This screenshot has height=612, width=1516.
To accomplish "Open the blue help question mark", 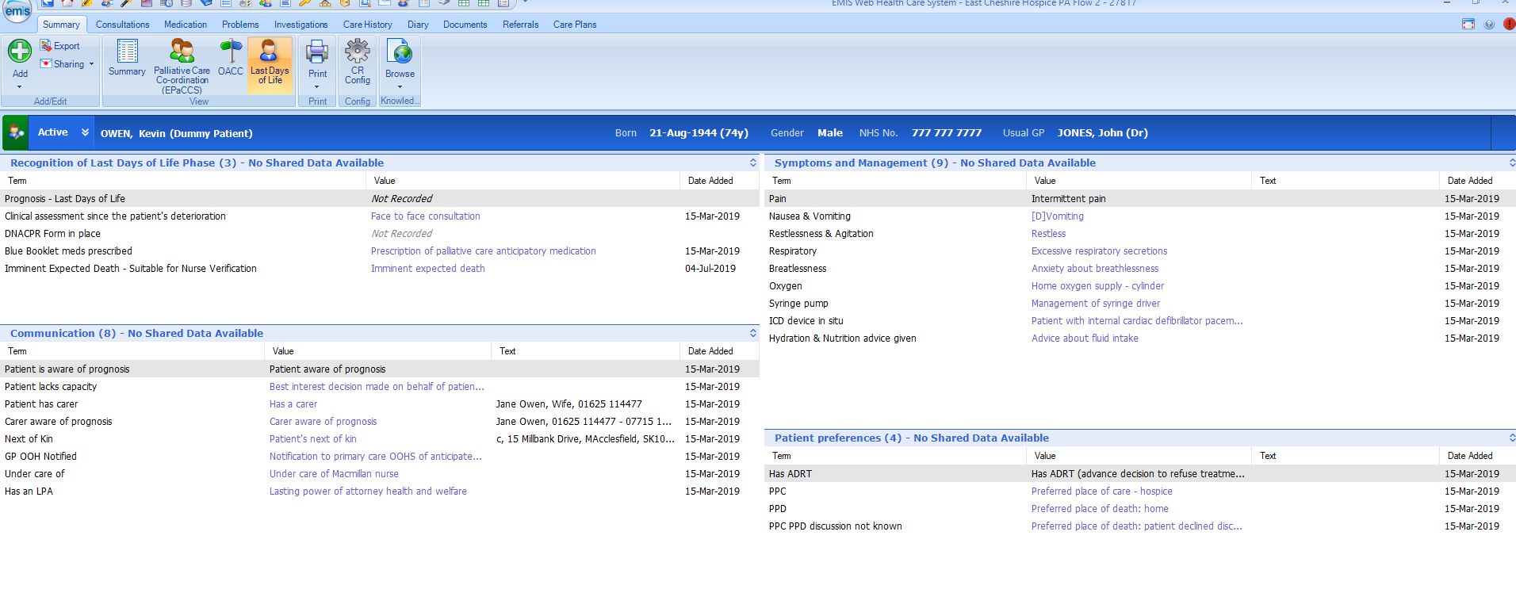I will 1489,24.
